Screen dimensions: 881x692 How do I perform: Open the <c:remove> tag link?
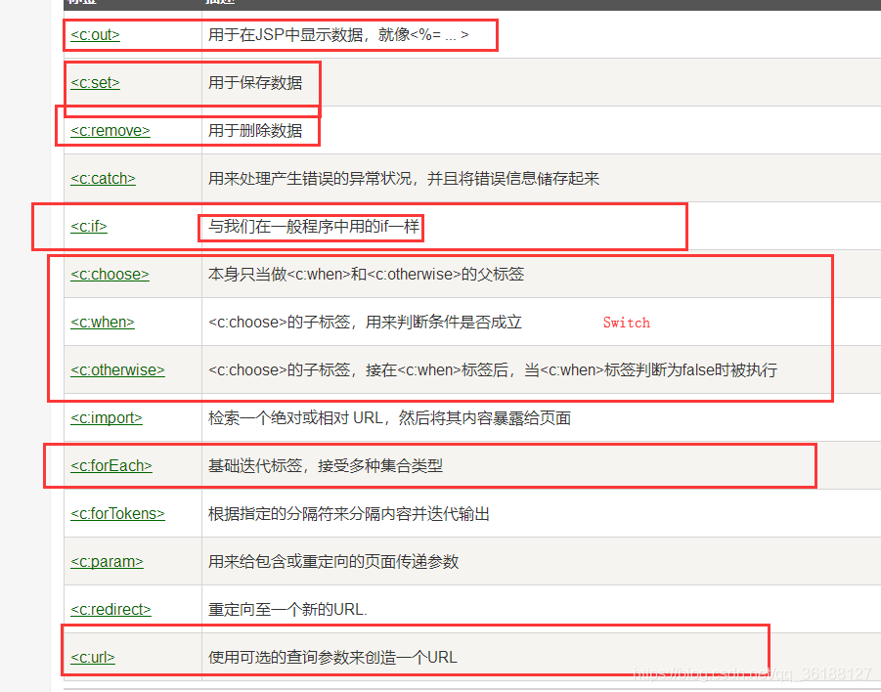[x=110, y=130]
